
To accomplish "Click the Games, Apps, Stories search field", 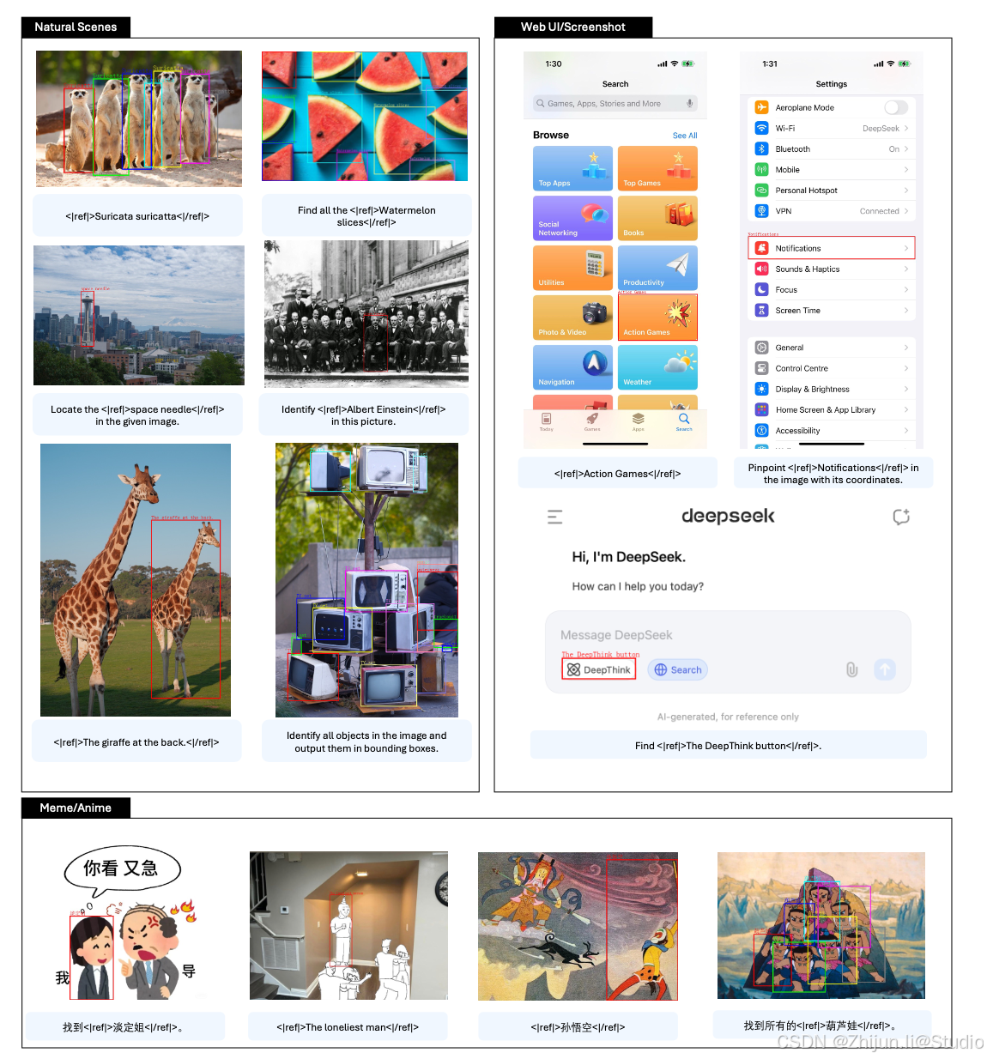I will click(603, 103).
